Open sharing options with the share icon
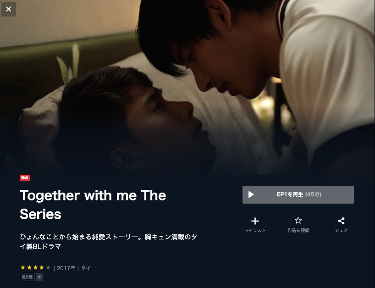 341,221
